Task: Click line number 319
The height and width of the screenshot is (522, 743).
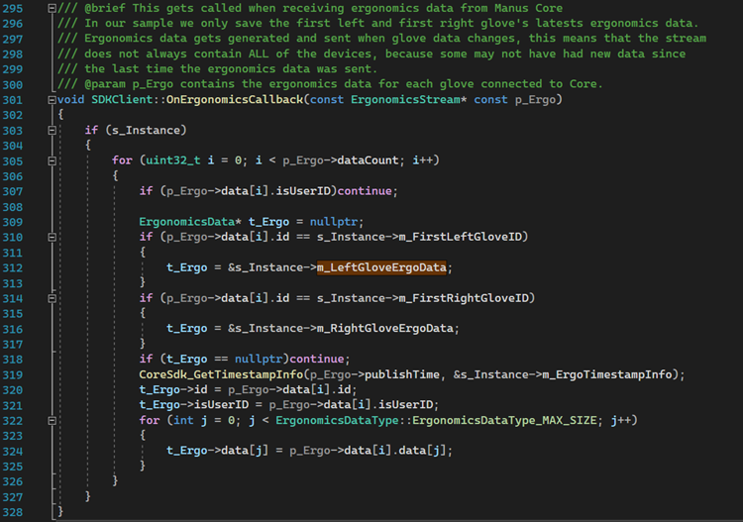Action: 13,374
